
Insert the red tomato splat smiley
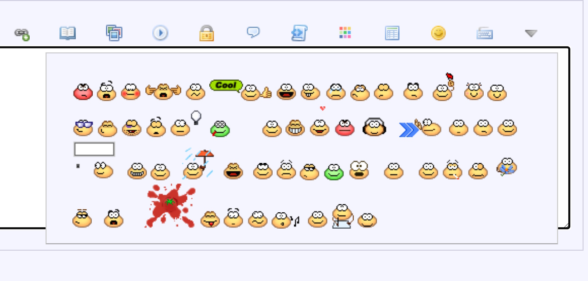point(171,206)
